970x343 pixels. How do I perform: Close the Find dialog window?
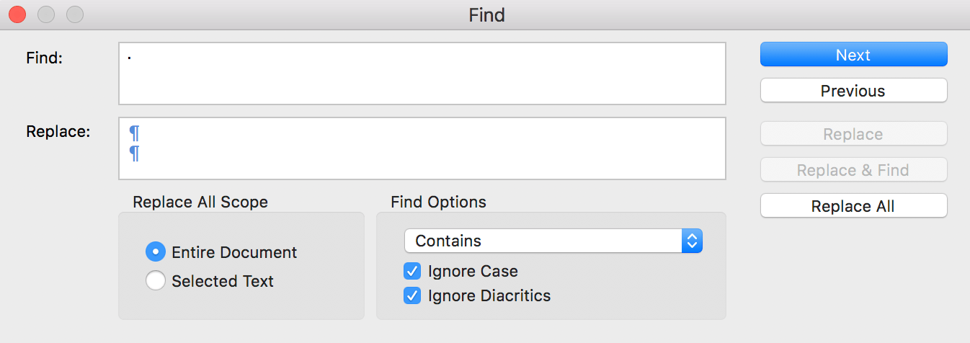pyautogui.click(x=17, y=14)
